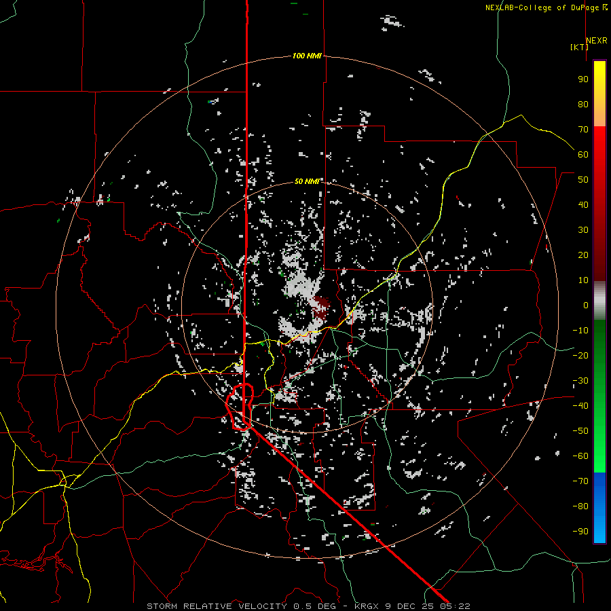Click the 80 value on velocity scale
This screenshot has width=611, height=611.
click(x=583, y=104)
